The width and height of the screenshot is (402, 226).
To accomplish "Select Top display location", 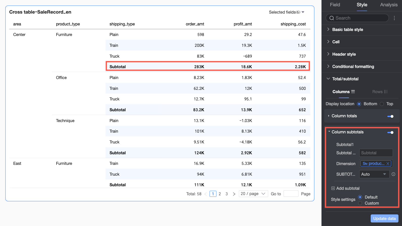I will click(382, 104).
